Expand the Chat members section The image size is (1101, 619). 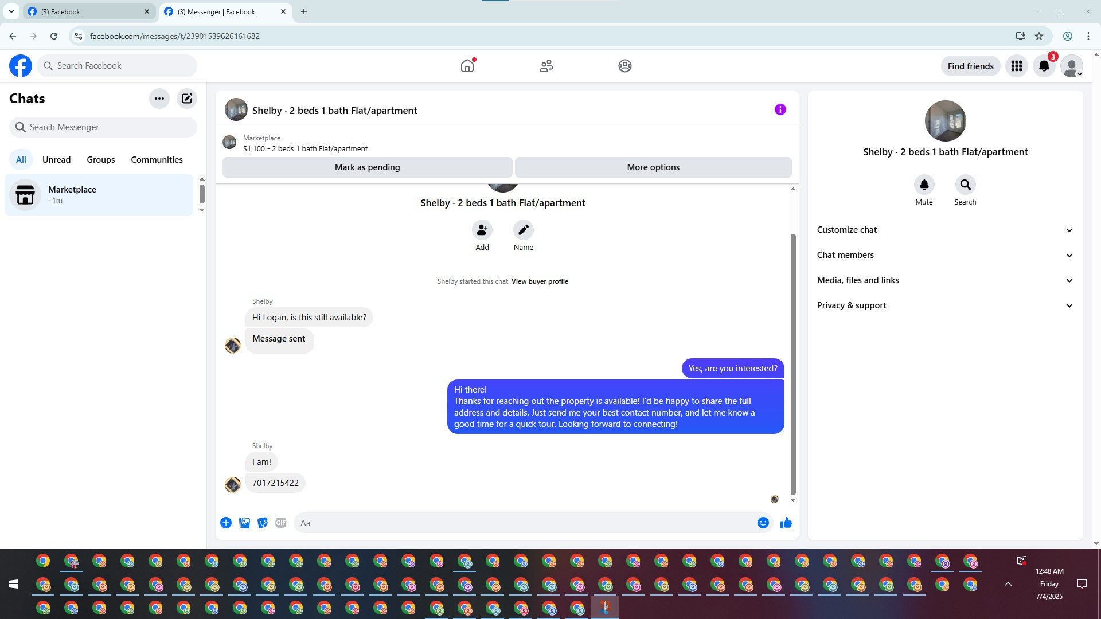point(944,255)
